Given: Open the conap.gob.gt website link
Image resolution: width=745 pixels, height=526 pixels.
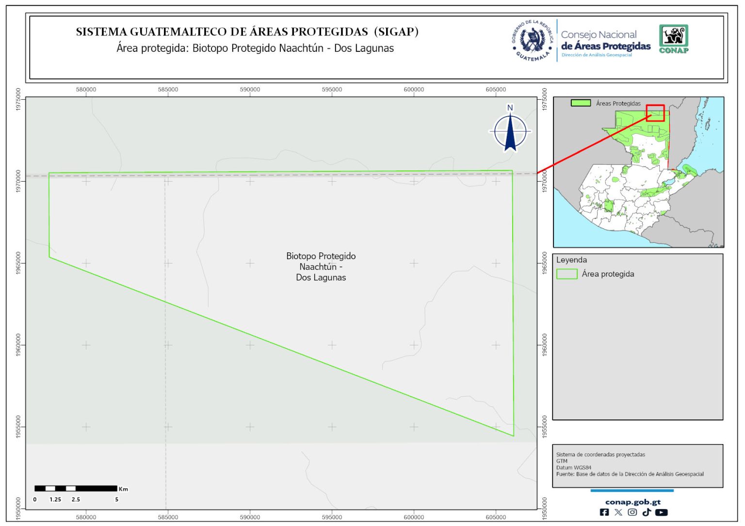Looking at the screenshot, I should click(632, 502).
